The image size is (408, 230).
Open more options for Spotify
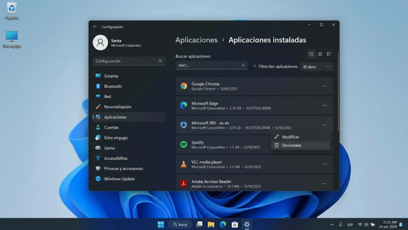(325, 144)
